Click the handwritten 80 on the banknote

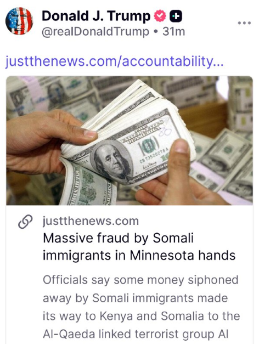(x=166, y=130)
